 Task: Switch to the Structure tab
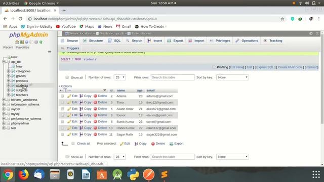click(x=93, y=40)
